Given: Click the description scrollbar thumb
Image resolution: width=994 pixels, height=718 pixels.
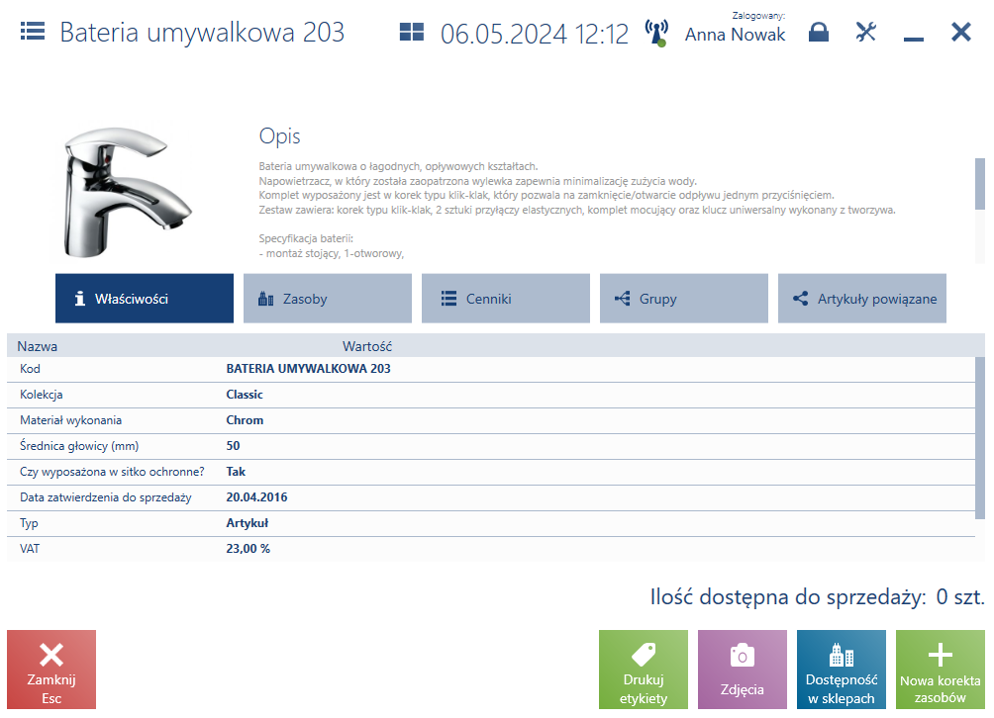Looking at the screenshot, I should 980,184.
